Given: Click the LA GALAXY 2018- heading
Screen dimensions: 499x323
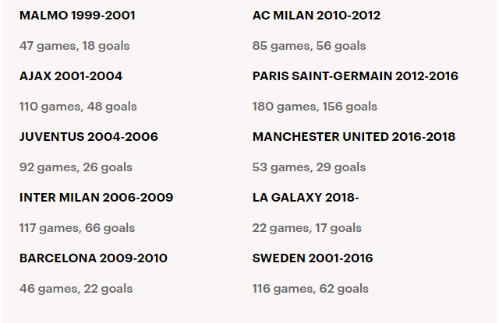Looking at the screenshot, I should point(306,198).
